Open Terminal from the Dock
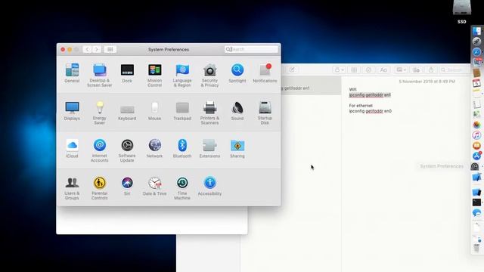 [x=476, y=202]
